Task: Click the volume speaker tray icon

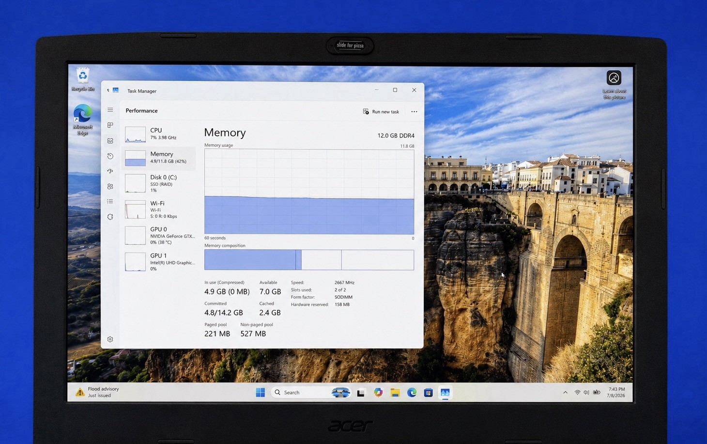Action: [586, 392]
